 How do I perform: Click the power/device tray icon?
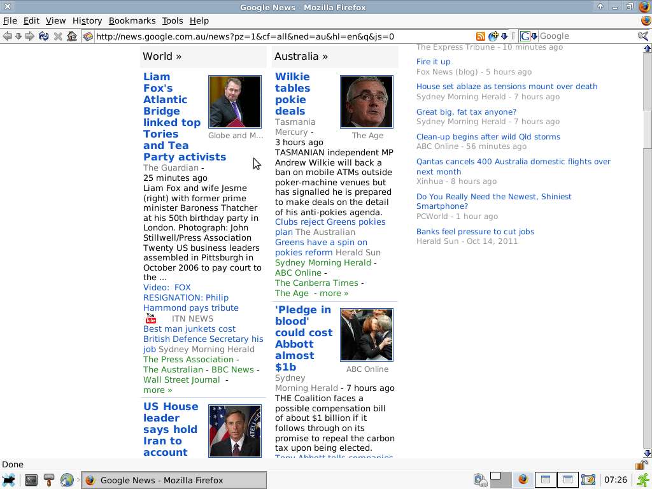480,480
